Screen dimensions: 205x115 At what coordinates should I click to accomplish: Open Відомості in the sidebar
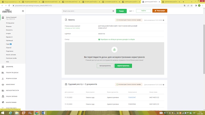click(x=9, y=37)
